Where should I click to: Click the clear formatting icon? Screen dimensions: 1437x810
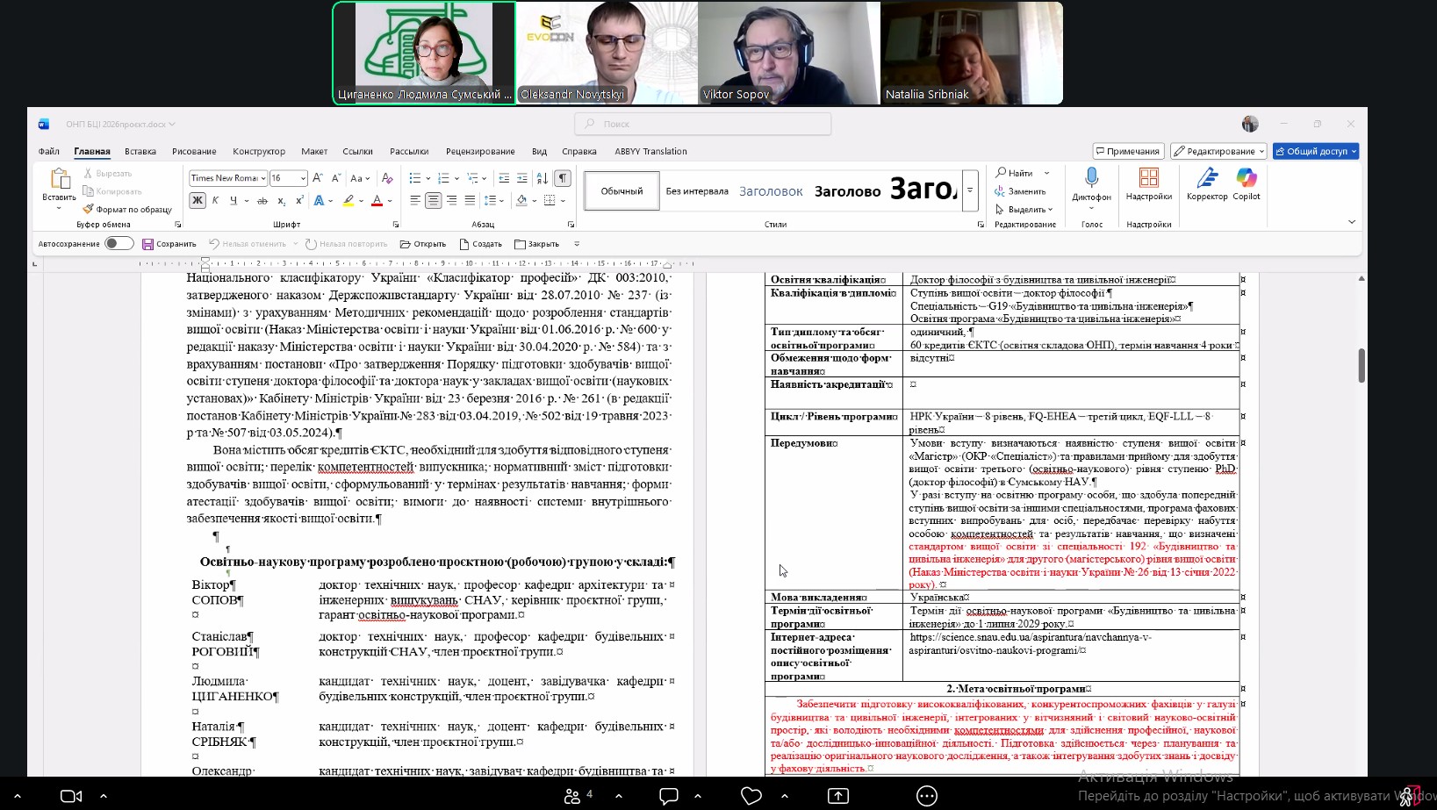click(387, 178)
